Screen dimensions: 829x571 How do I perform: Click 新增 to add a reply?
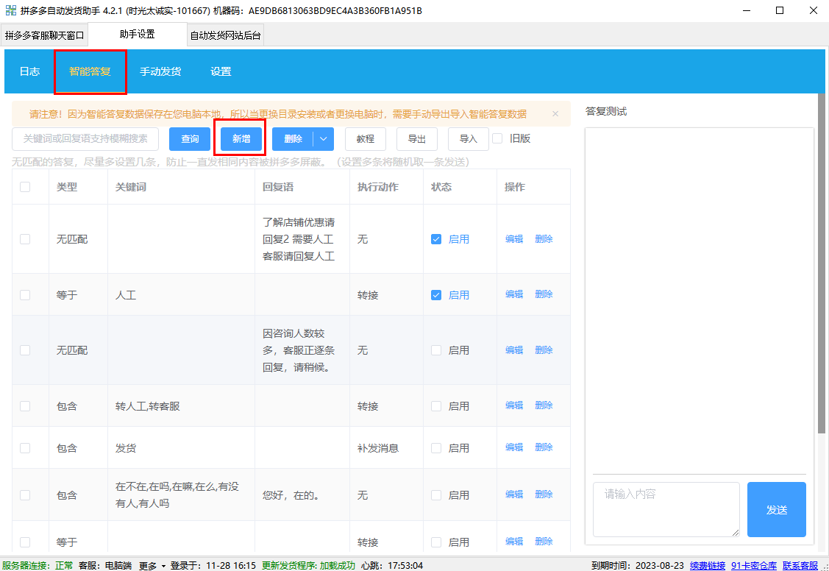pos(241,139)
